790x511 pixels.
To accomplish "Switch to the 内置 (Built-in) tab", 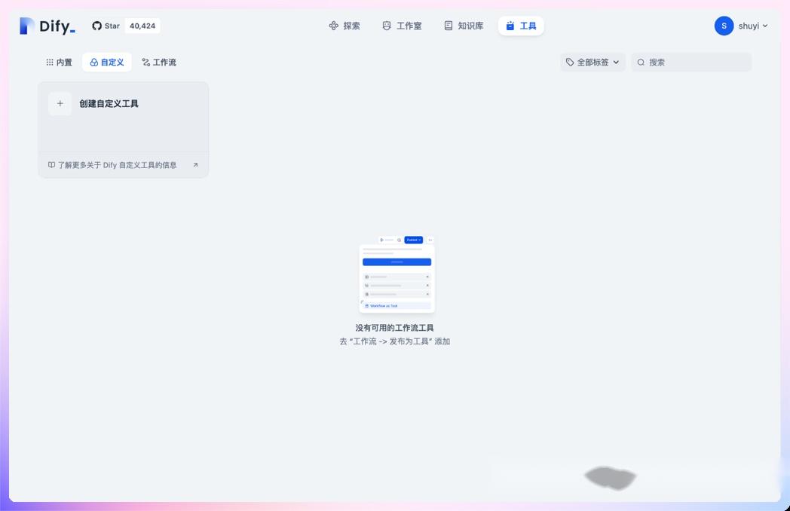I will pos(60,62).
